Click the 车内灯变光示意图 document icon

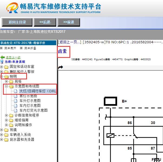coord(16,111)
